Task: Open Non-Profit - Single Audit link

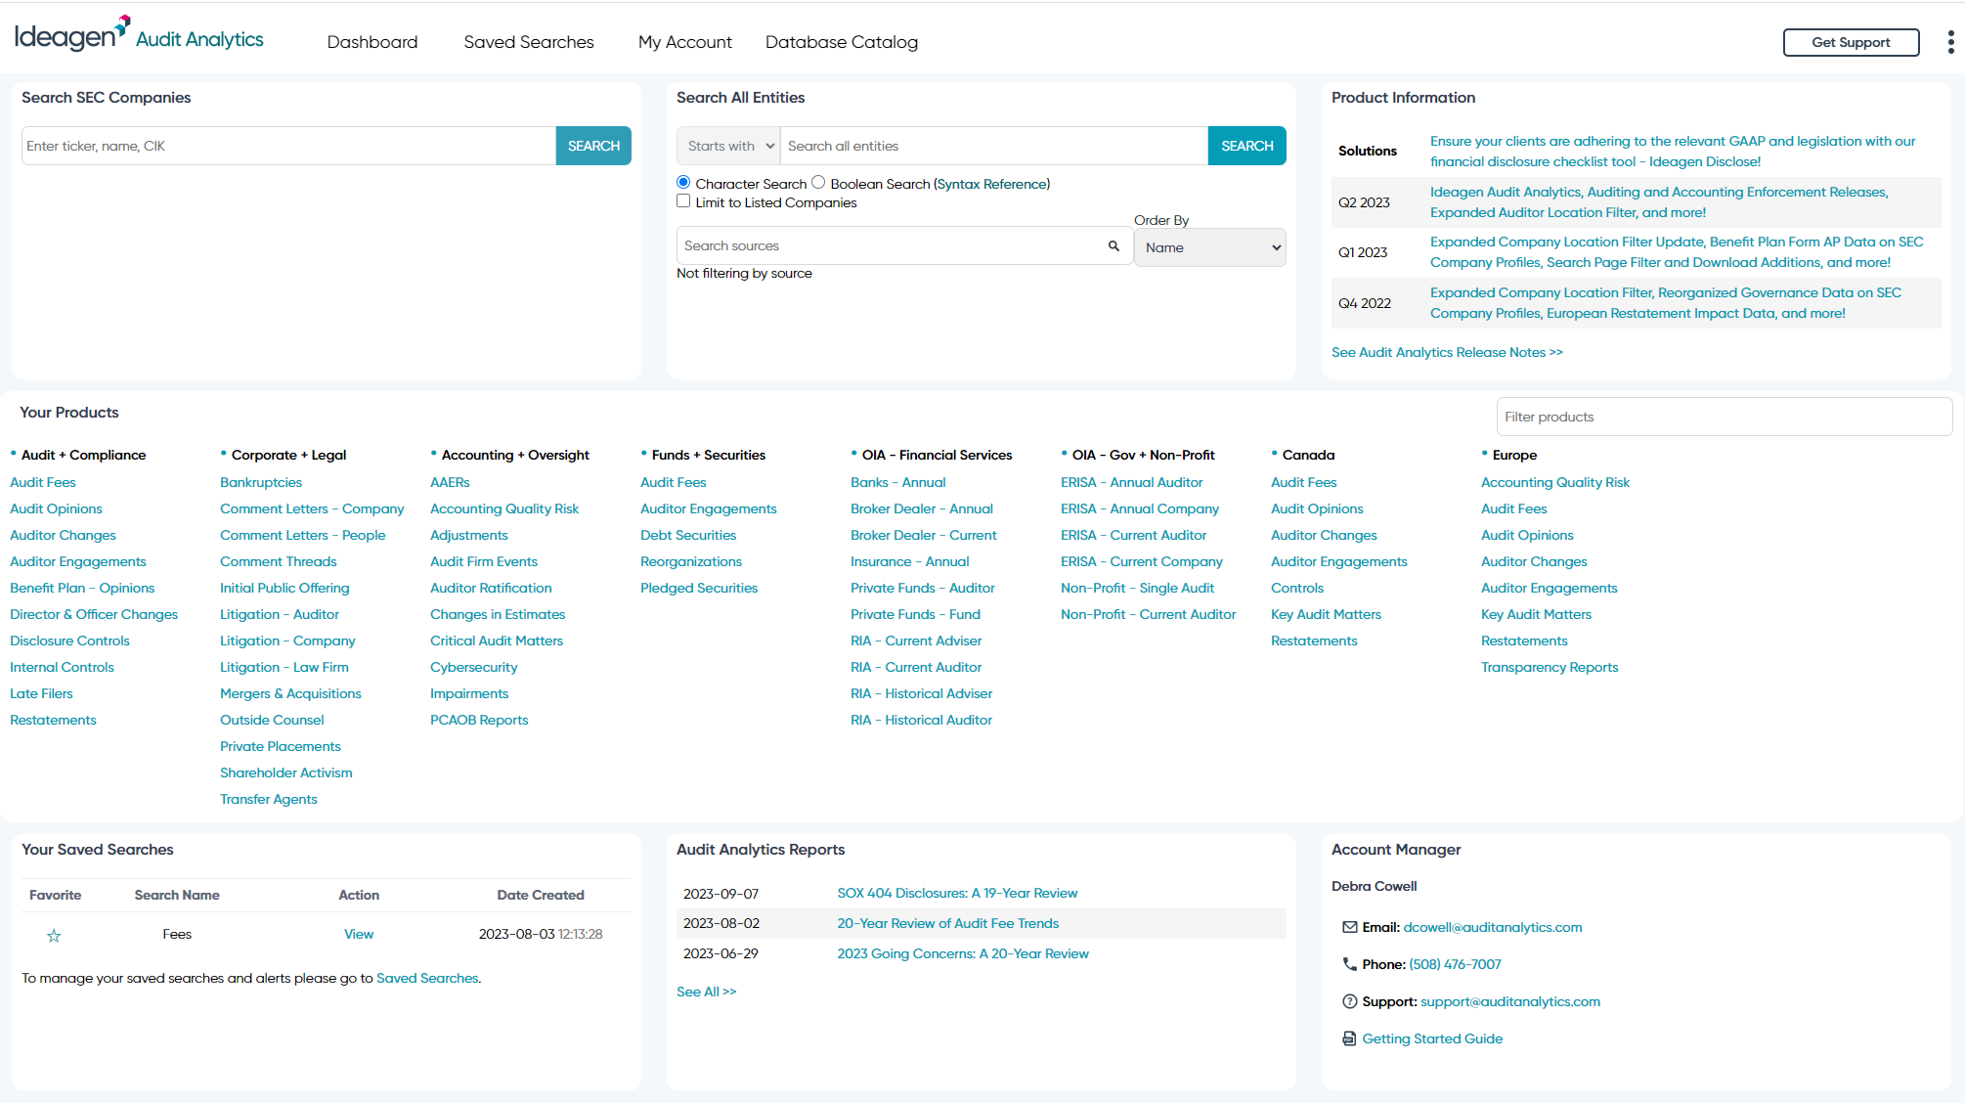Action: point(1138,588)
